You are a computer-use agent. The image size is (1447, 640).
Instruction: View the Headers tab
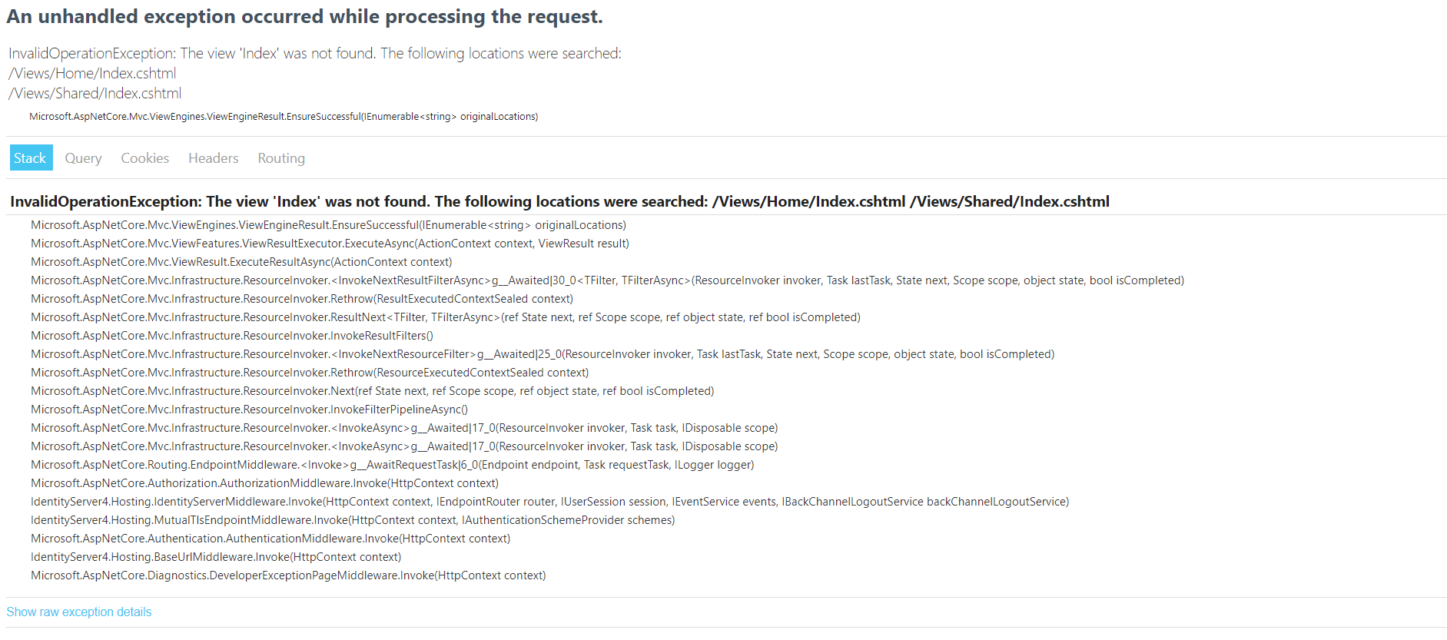point(214,158)
